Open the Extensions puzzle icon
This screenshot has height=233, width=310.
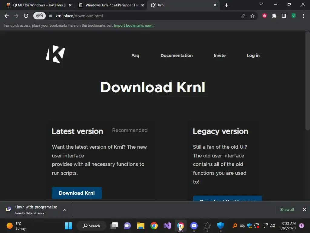click(x=274, y=16)
